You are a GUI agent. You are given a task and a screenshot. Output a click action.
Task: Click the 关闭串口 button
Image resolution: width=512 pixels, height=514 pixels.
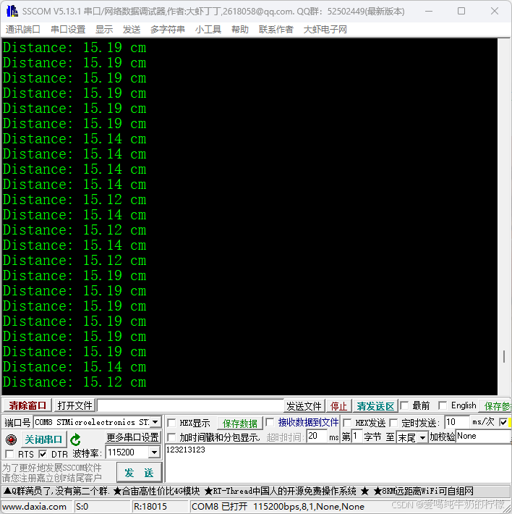(x=43, y=439)
